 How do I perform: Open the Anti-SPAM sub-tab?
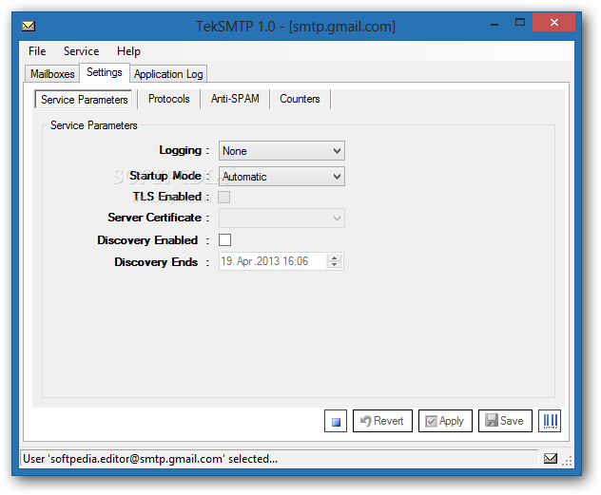coord(235,99)
